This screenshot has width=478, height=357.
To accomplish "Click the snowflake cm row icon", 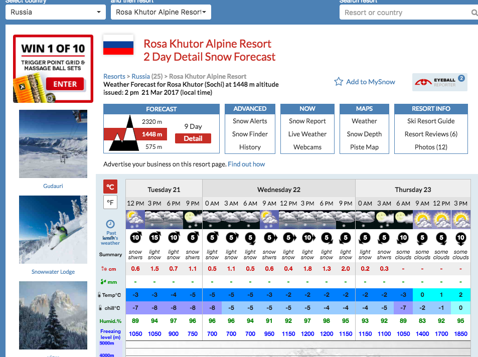I will pyautogui.click(x=104, y=269).
